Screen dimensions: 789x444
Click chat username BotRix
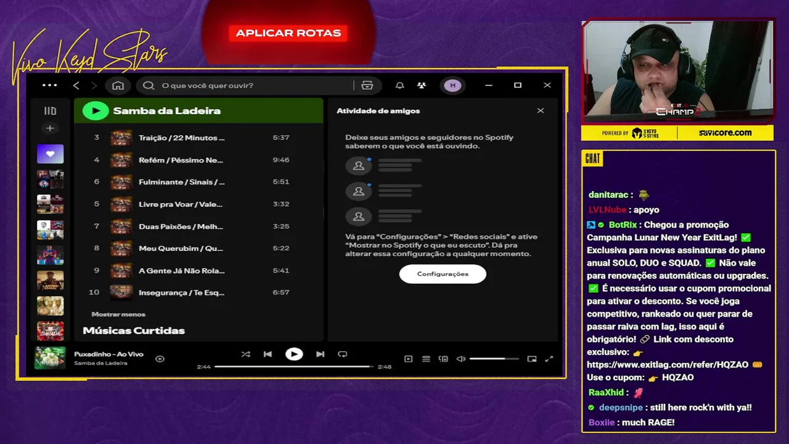[x=623, y=225]
